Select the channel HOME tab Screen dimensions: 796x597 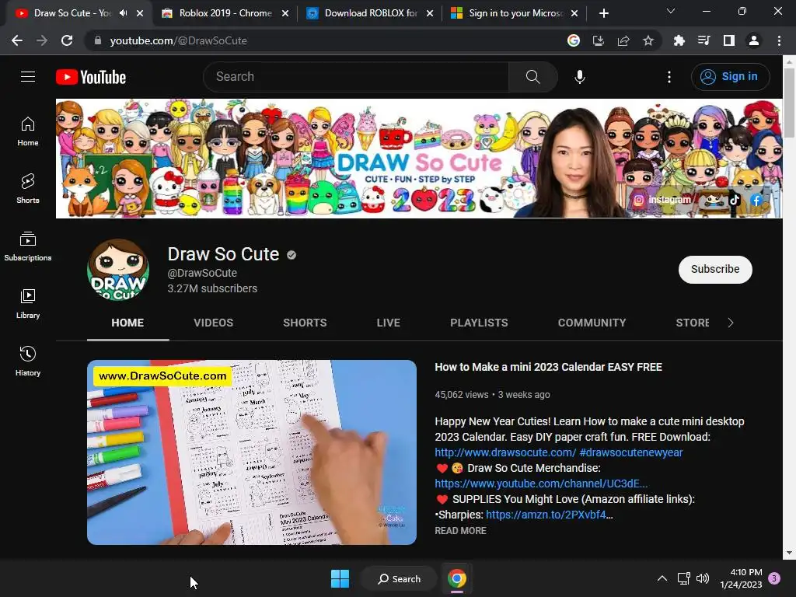click(127, 323)
